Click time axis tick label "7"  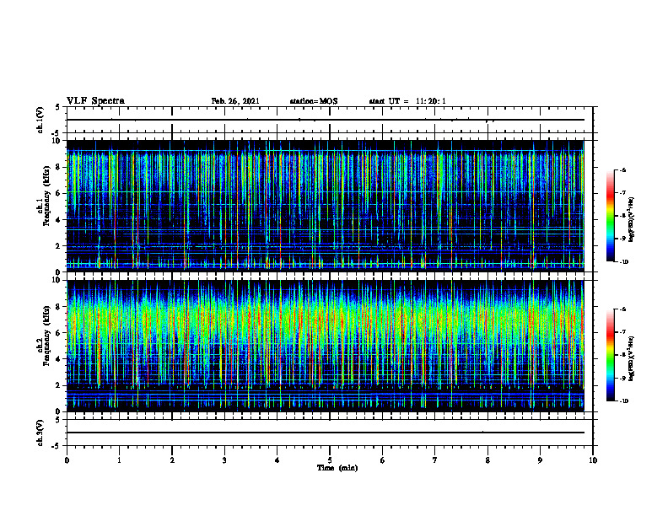435,460
